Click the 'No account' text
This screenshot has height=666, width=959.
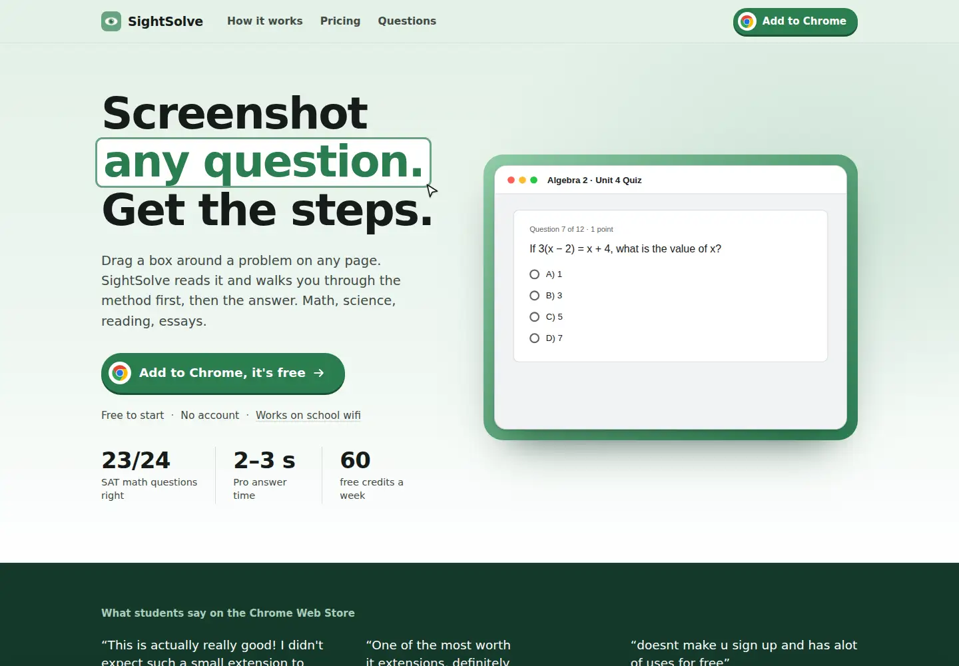coord(210,415)
